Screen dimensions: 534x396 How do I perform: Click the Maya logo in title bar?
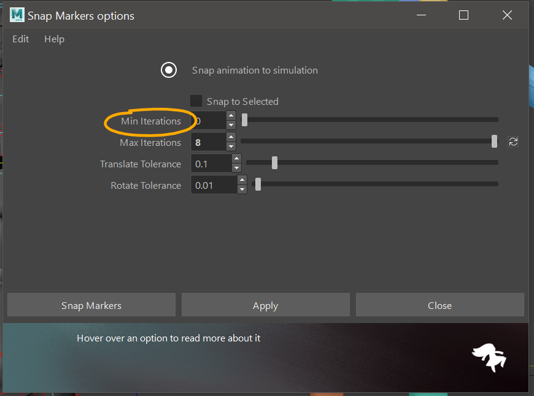point(17,15)
